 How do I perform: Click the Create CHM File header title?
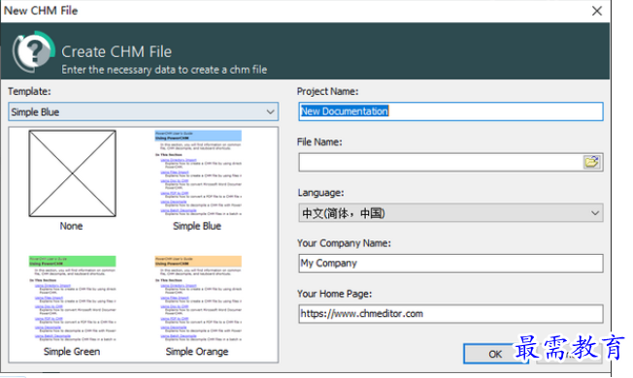coord(117,51)
